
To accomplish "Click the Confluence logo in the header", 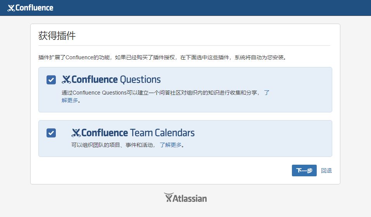I will tap(30, 8).
